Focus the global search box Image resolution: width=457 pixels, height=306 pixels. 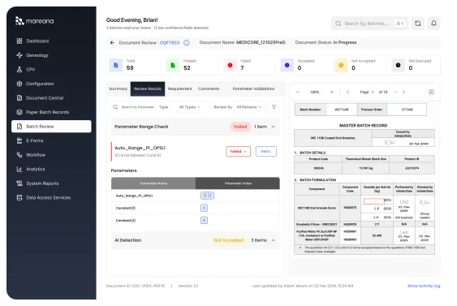[369, 24]
